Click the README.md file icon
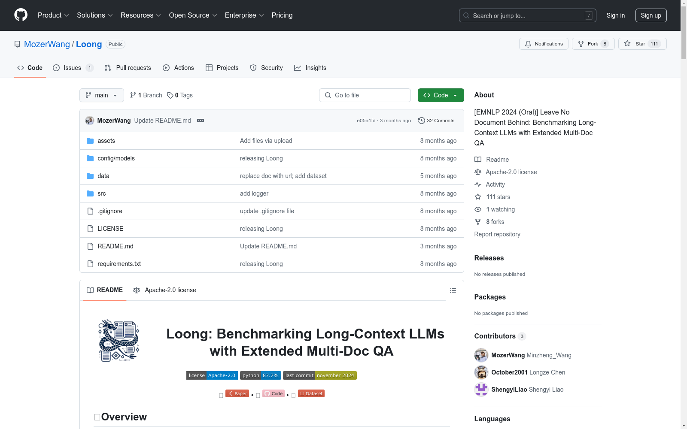This screenshot has width=687, height=429. [90, 246]
